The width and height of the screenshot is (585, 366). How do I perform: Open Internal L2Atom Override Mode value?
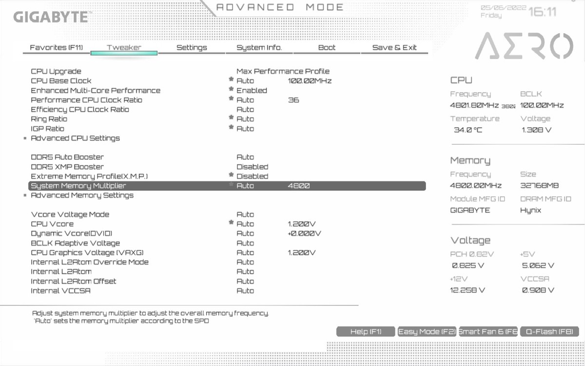point(245,262)
